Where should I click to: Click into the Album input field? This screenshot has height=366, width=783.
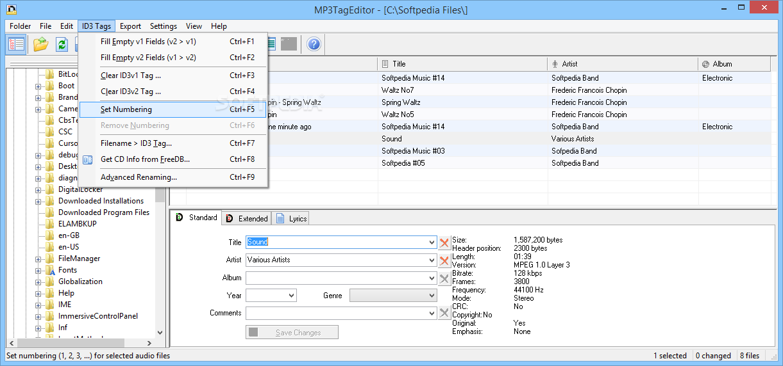[336, 278]
